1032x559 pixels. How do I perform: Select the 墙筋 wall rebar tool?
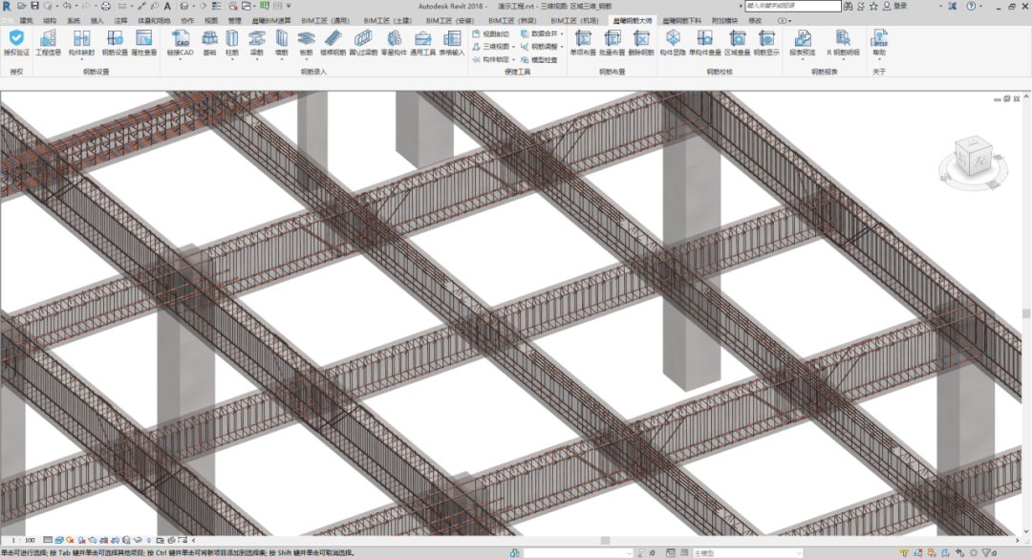pos(282,43)
